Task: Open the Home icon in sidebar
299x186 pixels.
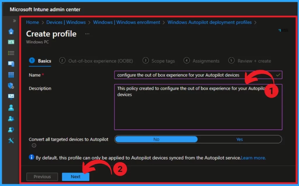Action: coord(11,31)
